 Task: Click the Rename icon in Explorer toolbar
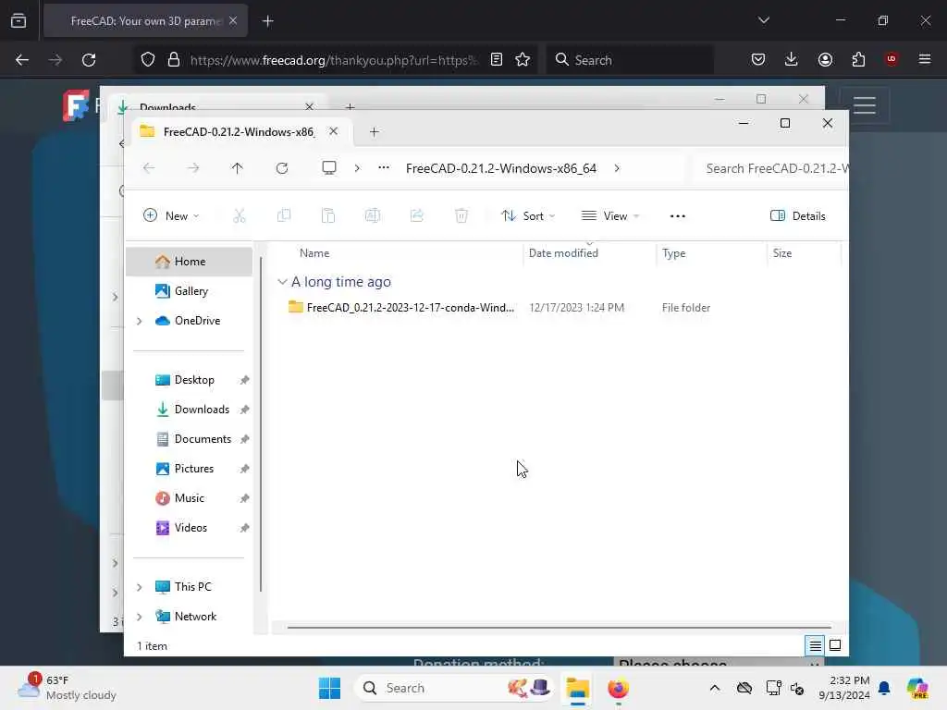372,215
